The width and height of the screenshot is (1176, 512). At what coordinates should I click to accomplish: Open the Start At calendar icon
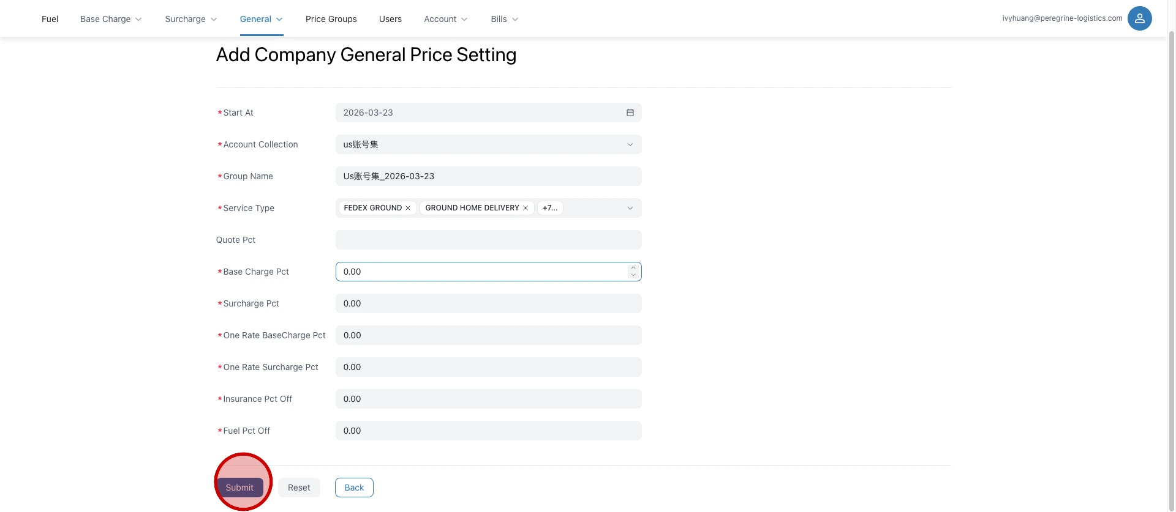click(630, 113)
